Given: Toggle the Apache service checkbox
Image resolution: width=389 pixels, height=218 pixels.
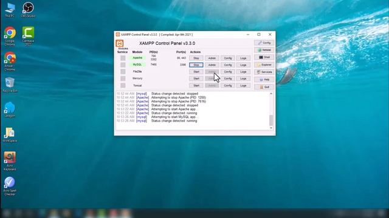Looking at the screenshot, I should [123, 58].
